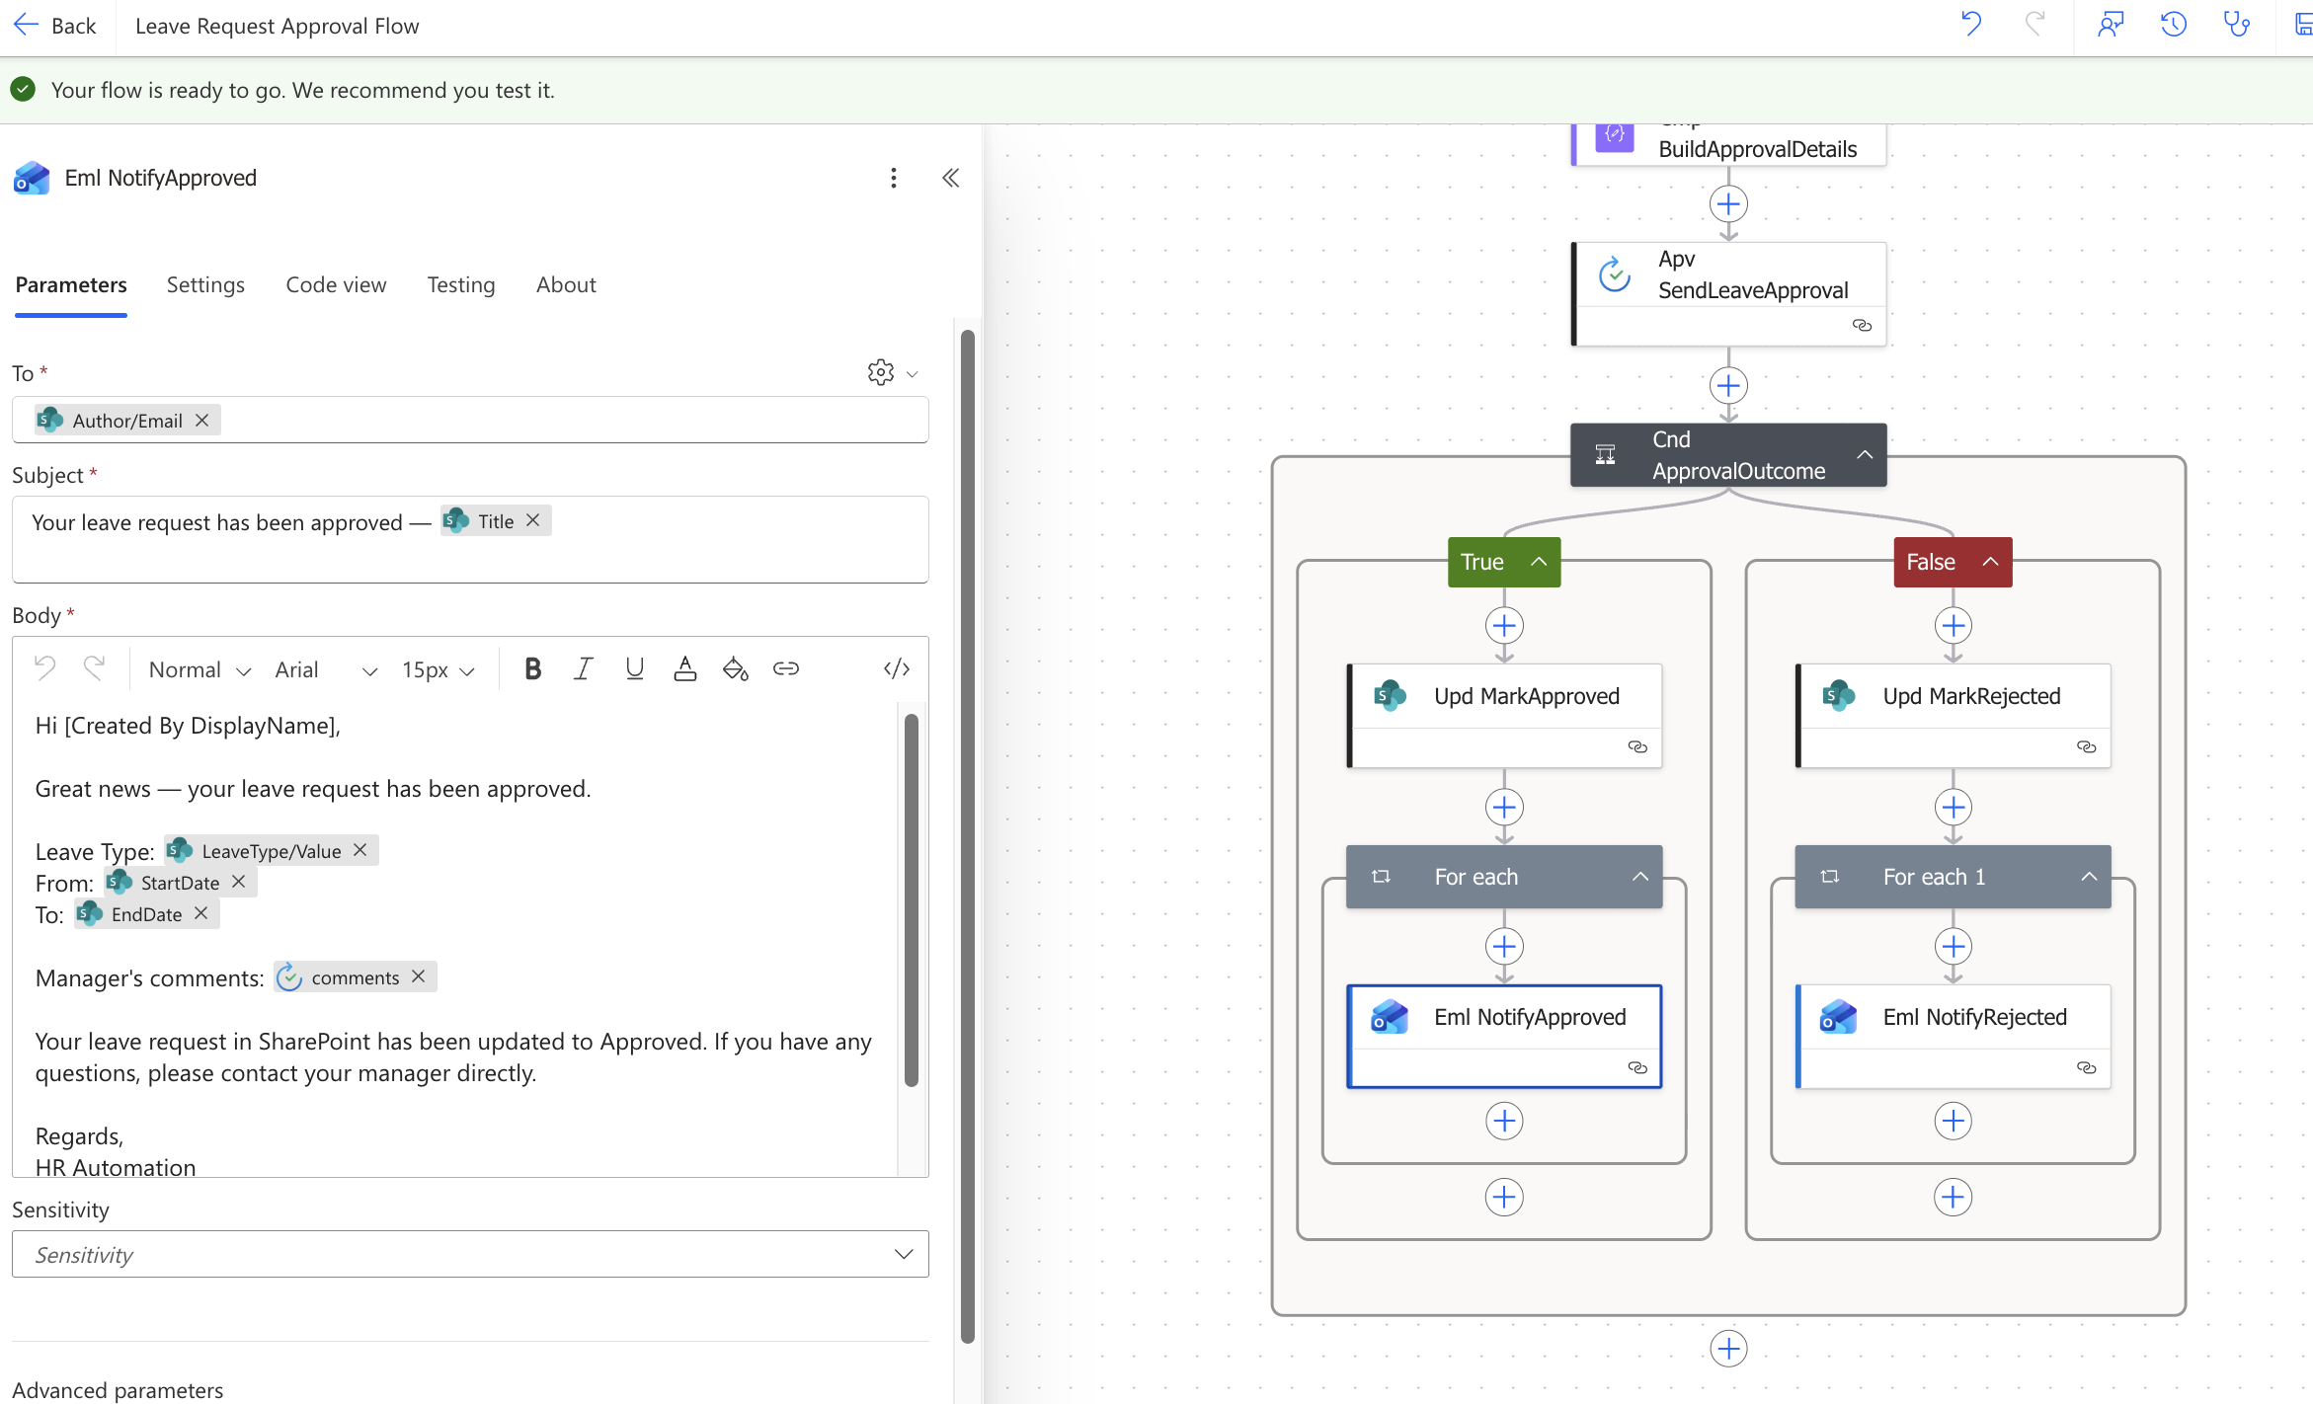Switch body editor to HTML view
Viewport: 2313px width, 1404px height.
[896, 668]
